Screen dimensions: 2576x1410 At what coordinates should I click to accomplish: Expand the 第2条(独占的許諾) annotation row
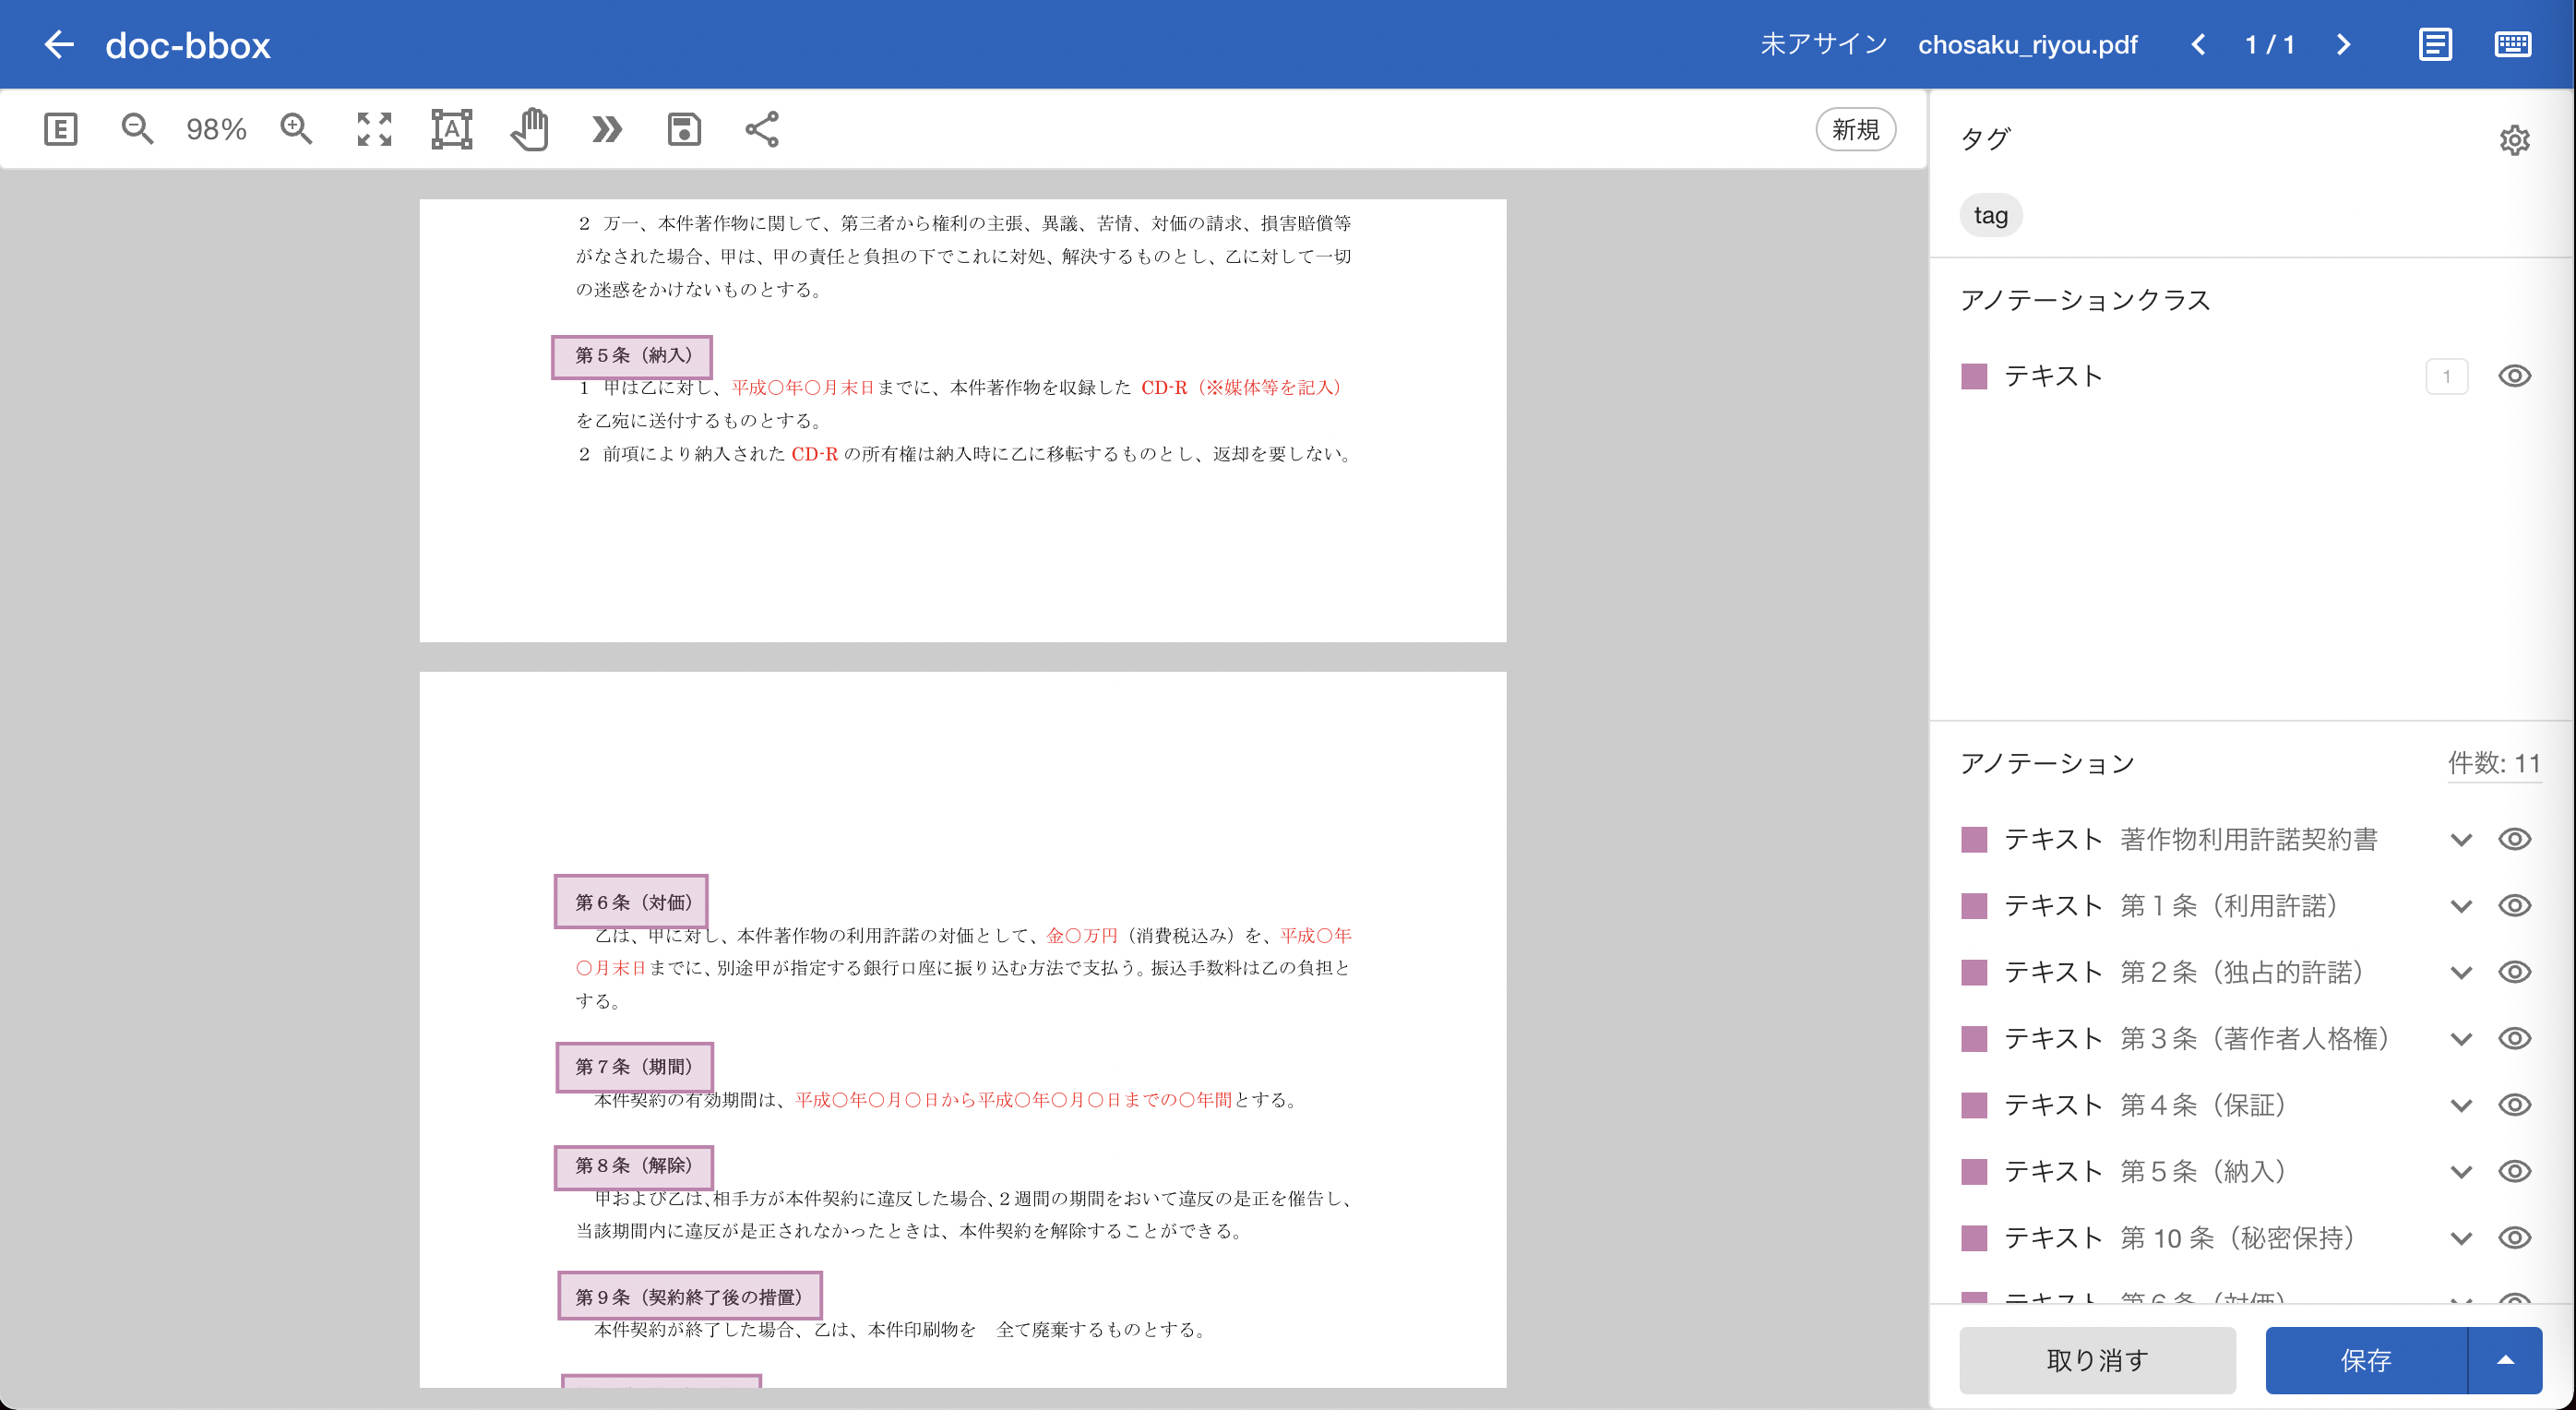pos(2461,973)
